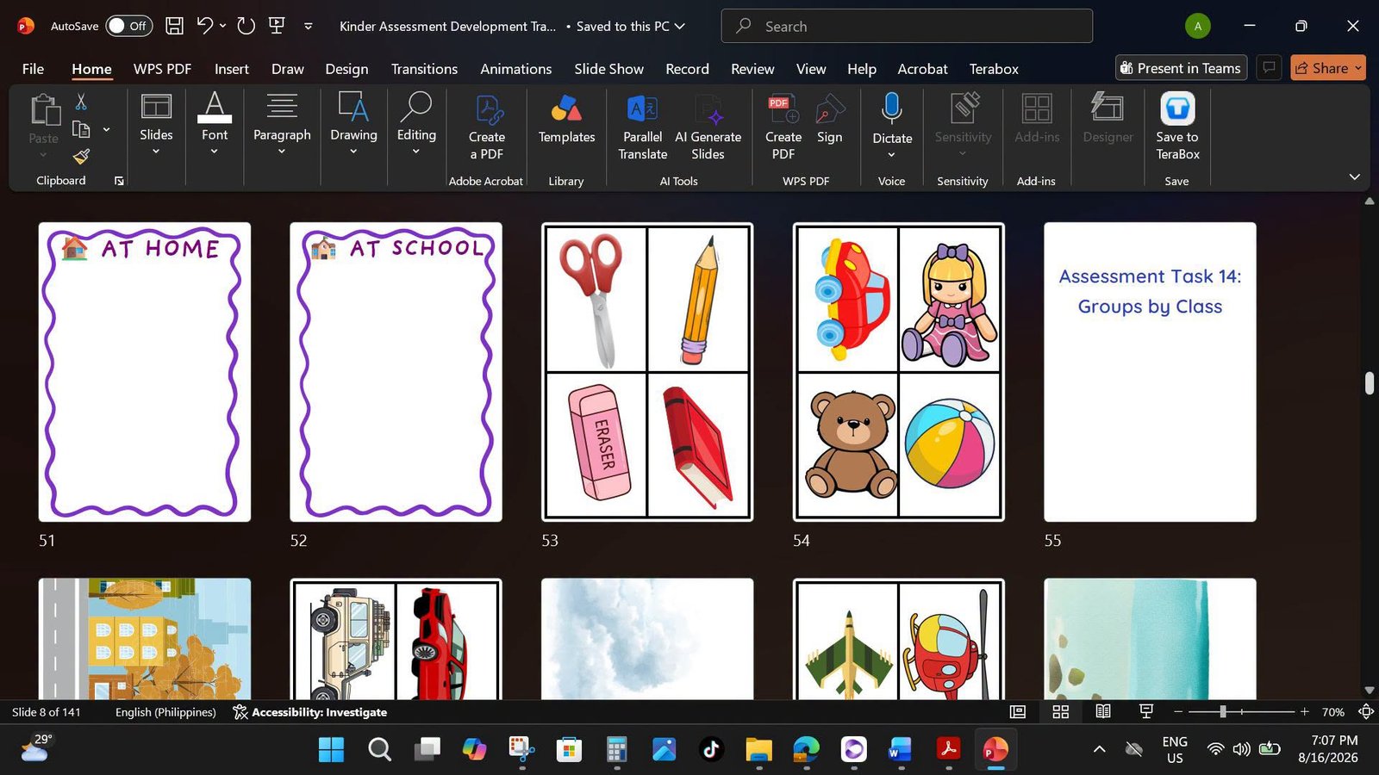Expand the Drawing dropdown
Image resolution: width=1379 pixels, height=775 pixels.
tap(353, 152)
